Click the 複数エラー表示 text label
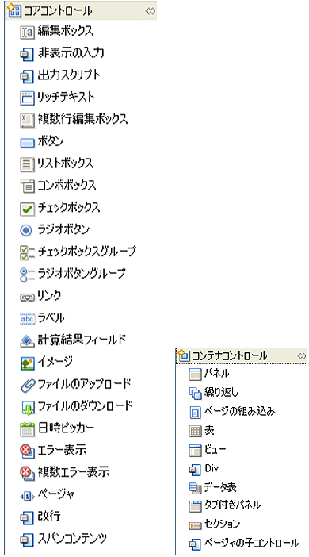 point(74,472)
